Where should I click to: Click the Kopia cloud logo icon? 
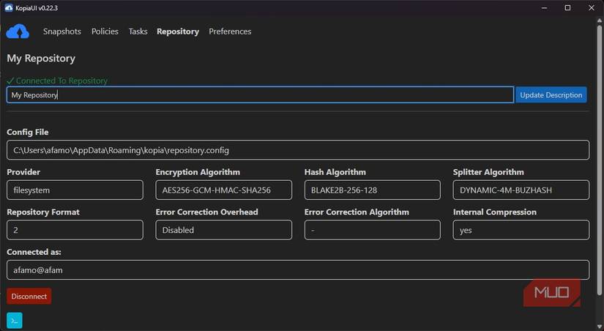tap(18, 31)
